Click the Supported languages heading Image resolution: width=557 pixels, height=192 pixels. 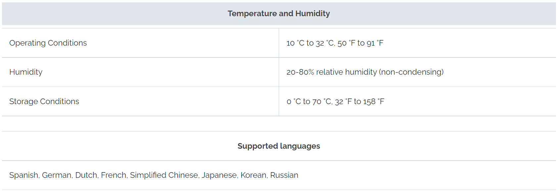tap(279, 146)
